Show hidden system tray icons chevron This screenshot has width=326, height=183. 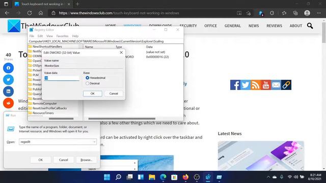point(268,177)
